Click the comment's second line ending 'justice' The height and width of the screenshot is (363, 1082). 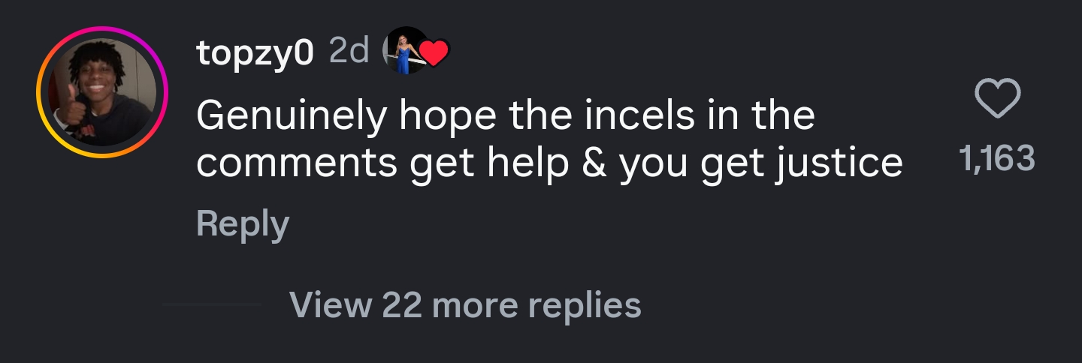point(549,162)
